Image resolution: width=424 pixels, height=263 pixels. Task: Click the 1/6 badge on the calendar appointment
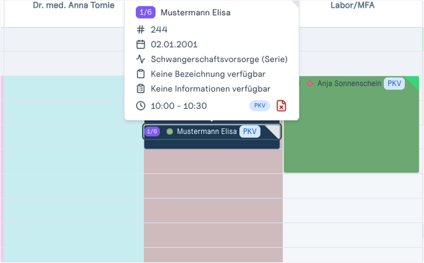(x=152, y=132)
